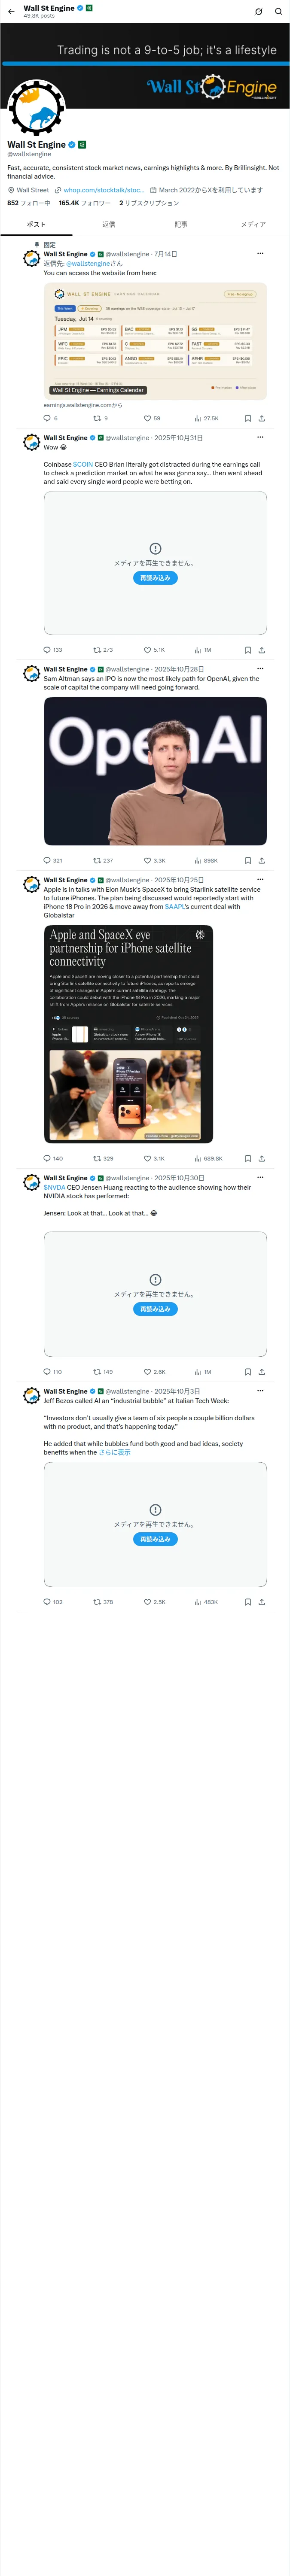Screen dimensions: 290x2576
Task: Bookmark the Jeff Bezos AI bubble post
Action: [248, 1602]
